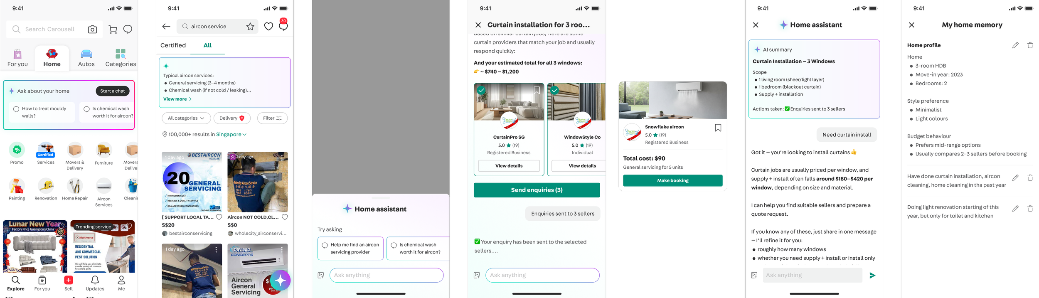Viewport: 1039px width, 298px height.
Task: Tap the floating AI sparkle assistant button
Action: [x=280, y=281]
